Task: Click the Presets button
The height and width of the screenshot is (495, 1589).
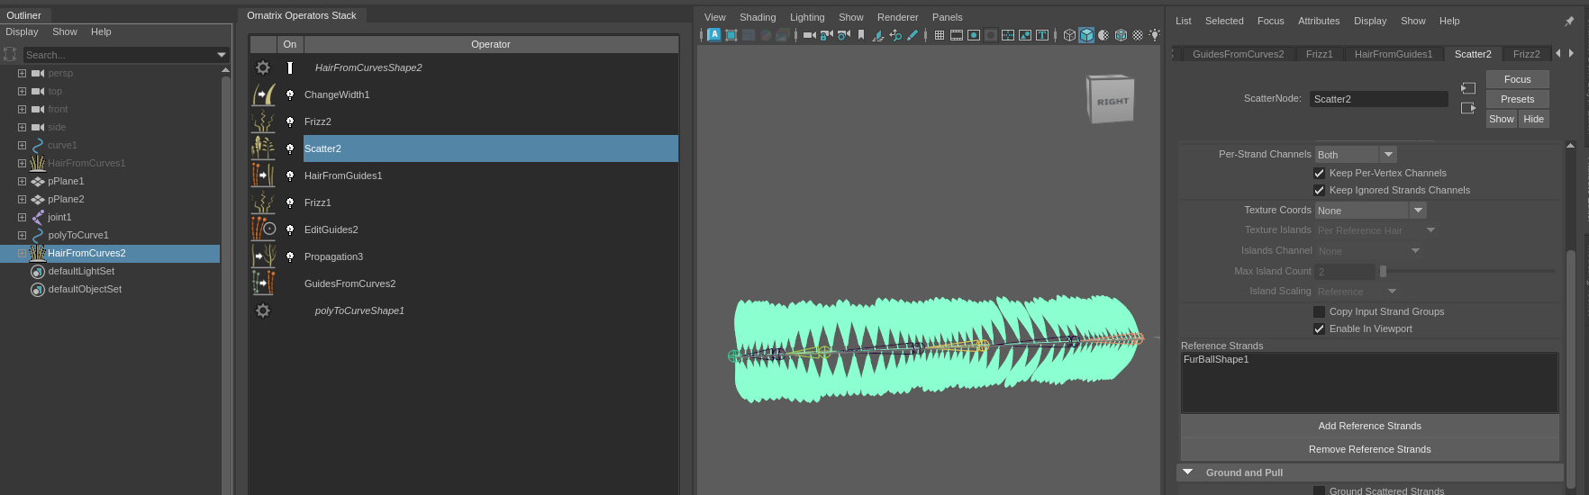Action: point(1517,99)
